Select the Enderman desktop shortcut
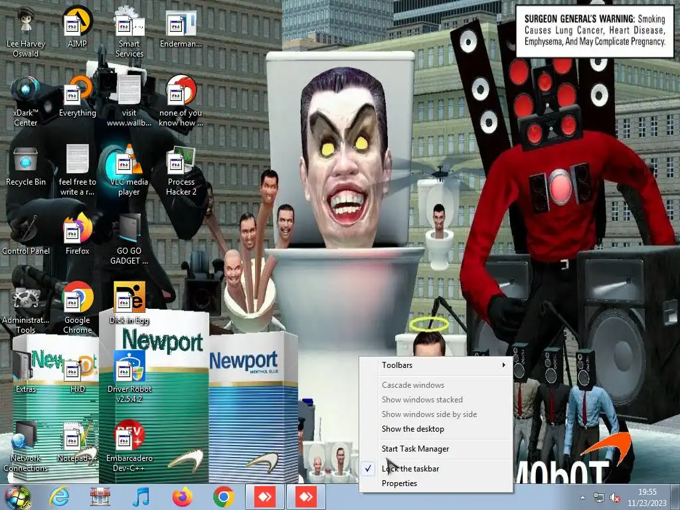This screenshot has height=510, width=680. (181, 27)
